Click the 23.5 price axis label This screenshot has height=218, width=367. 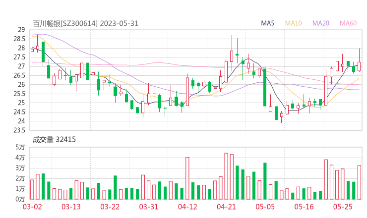click(19, 130)
